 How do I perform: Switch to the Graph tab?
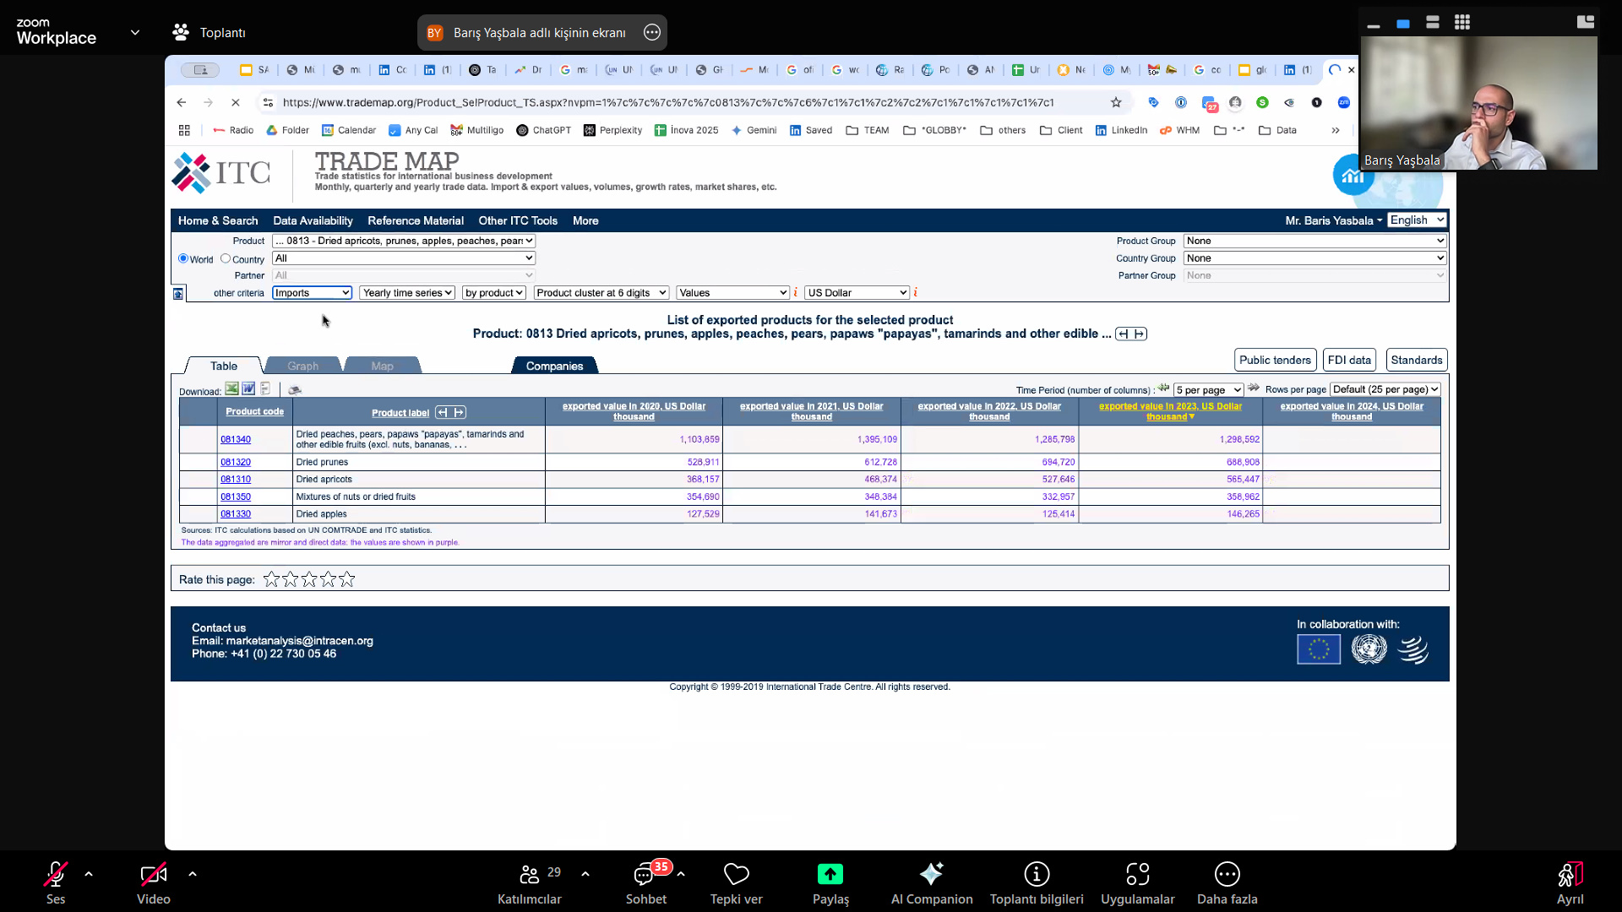coord(302,366)
